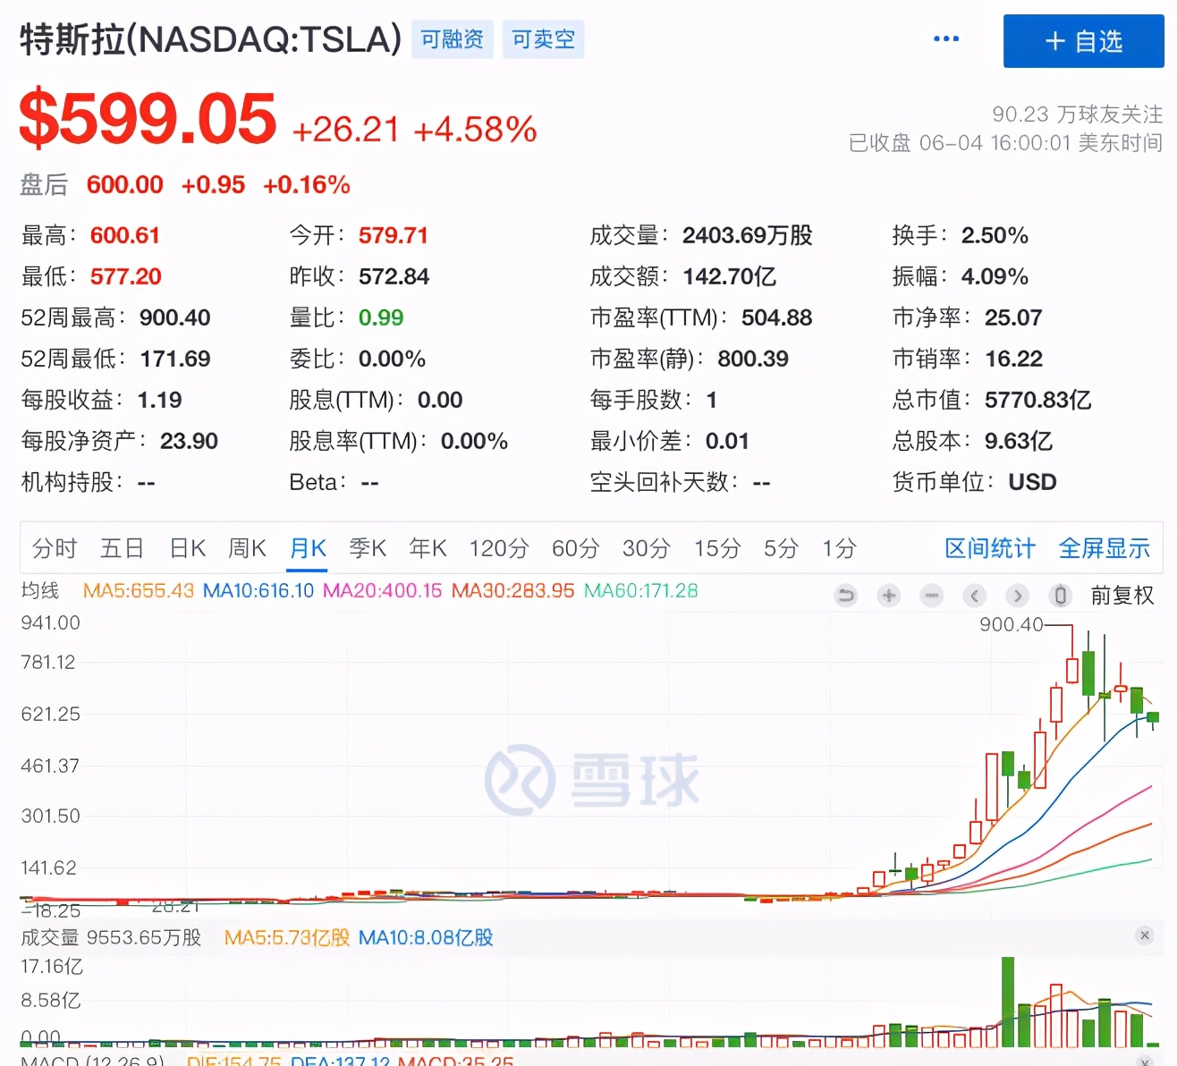
Task: Click the percent change +4.58%
Action: point(475,130)
